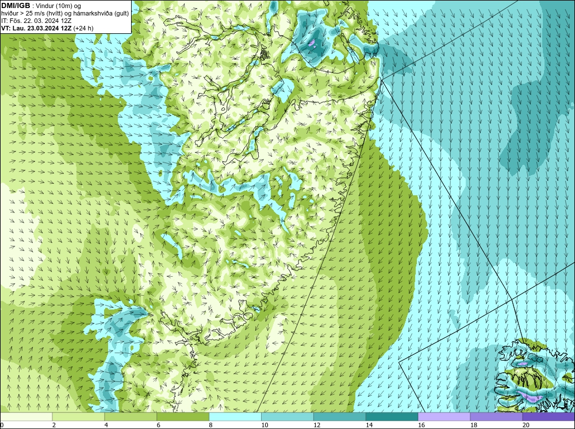The width and height of the screenshot is (575, 429).
Task: Click the legend scale label '16'
Action: 421,425
